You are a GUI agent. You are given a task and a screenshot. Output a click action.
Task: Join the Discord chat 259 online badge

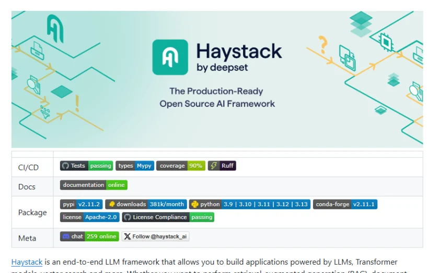tap(89, 237)
